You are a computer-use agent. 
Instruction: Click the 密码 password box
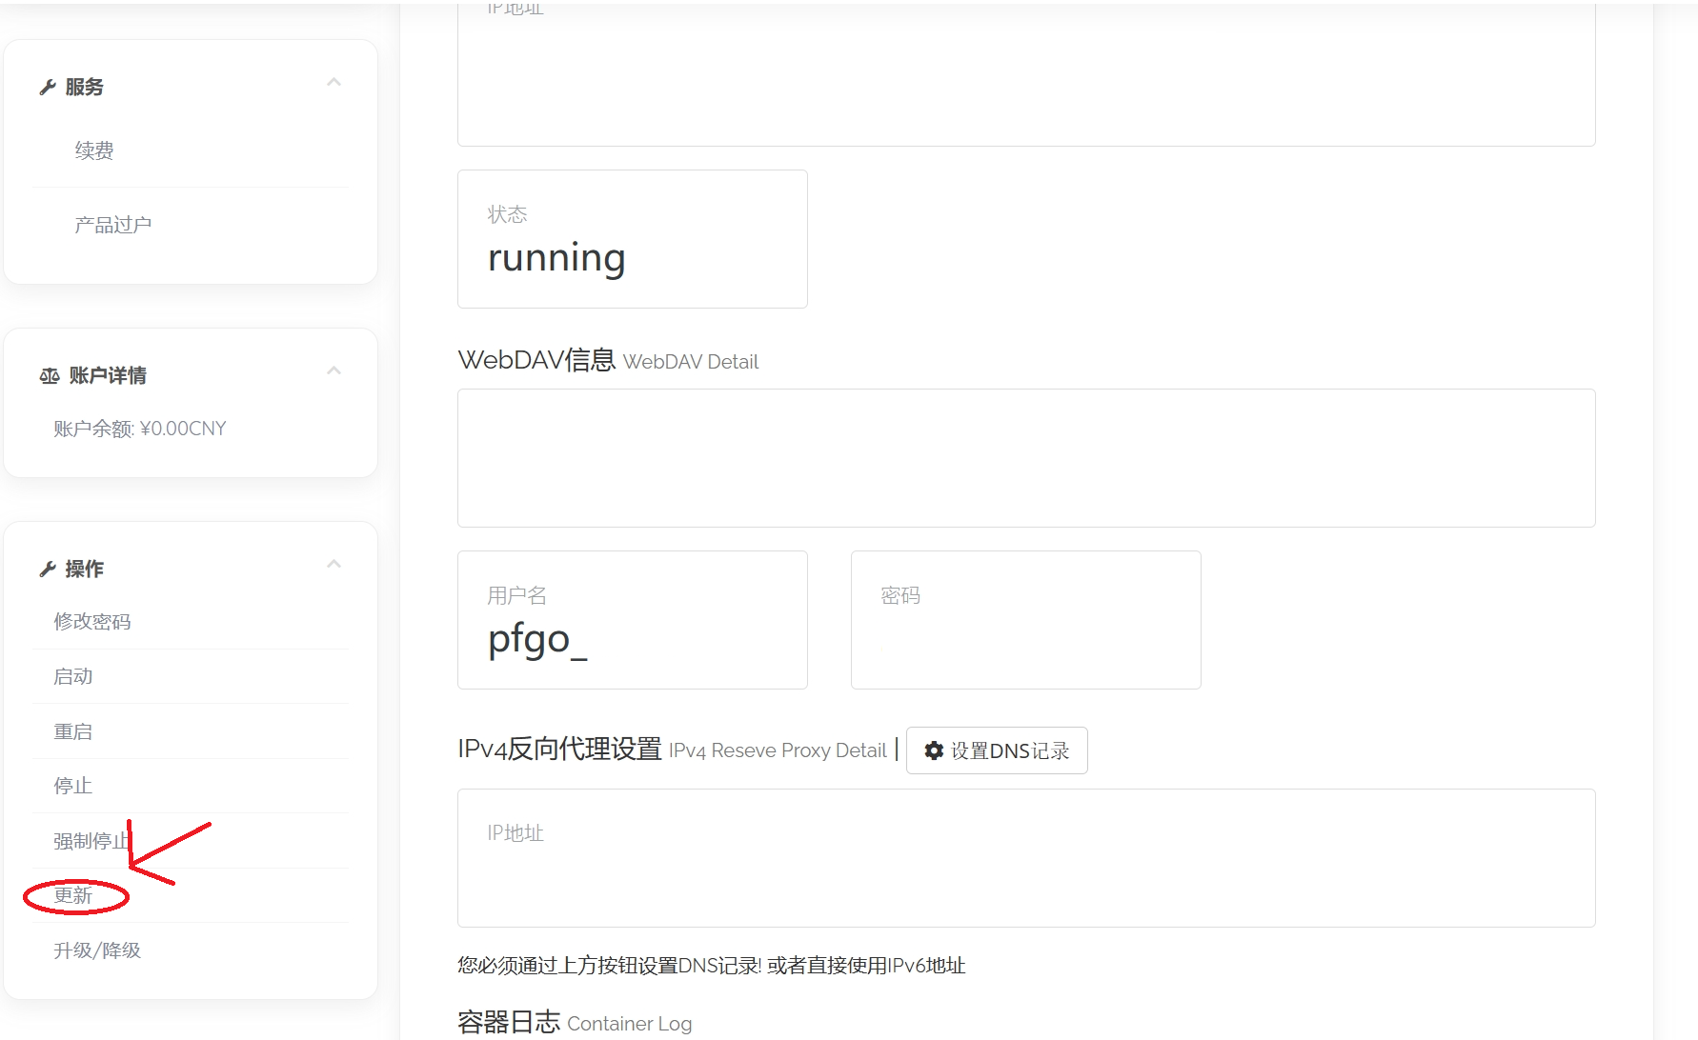[1025, 620]
